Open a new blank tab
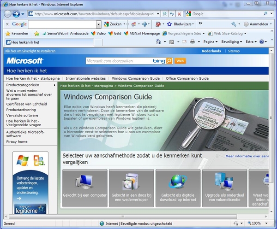Image resolution: width=277 pixels, height=229 pixels. point(98,42)
